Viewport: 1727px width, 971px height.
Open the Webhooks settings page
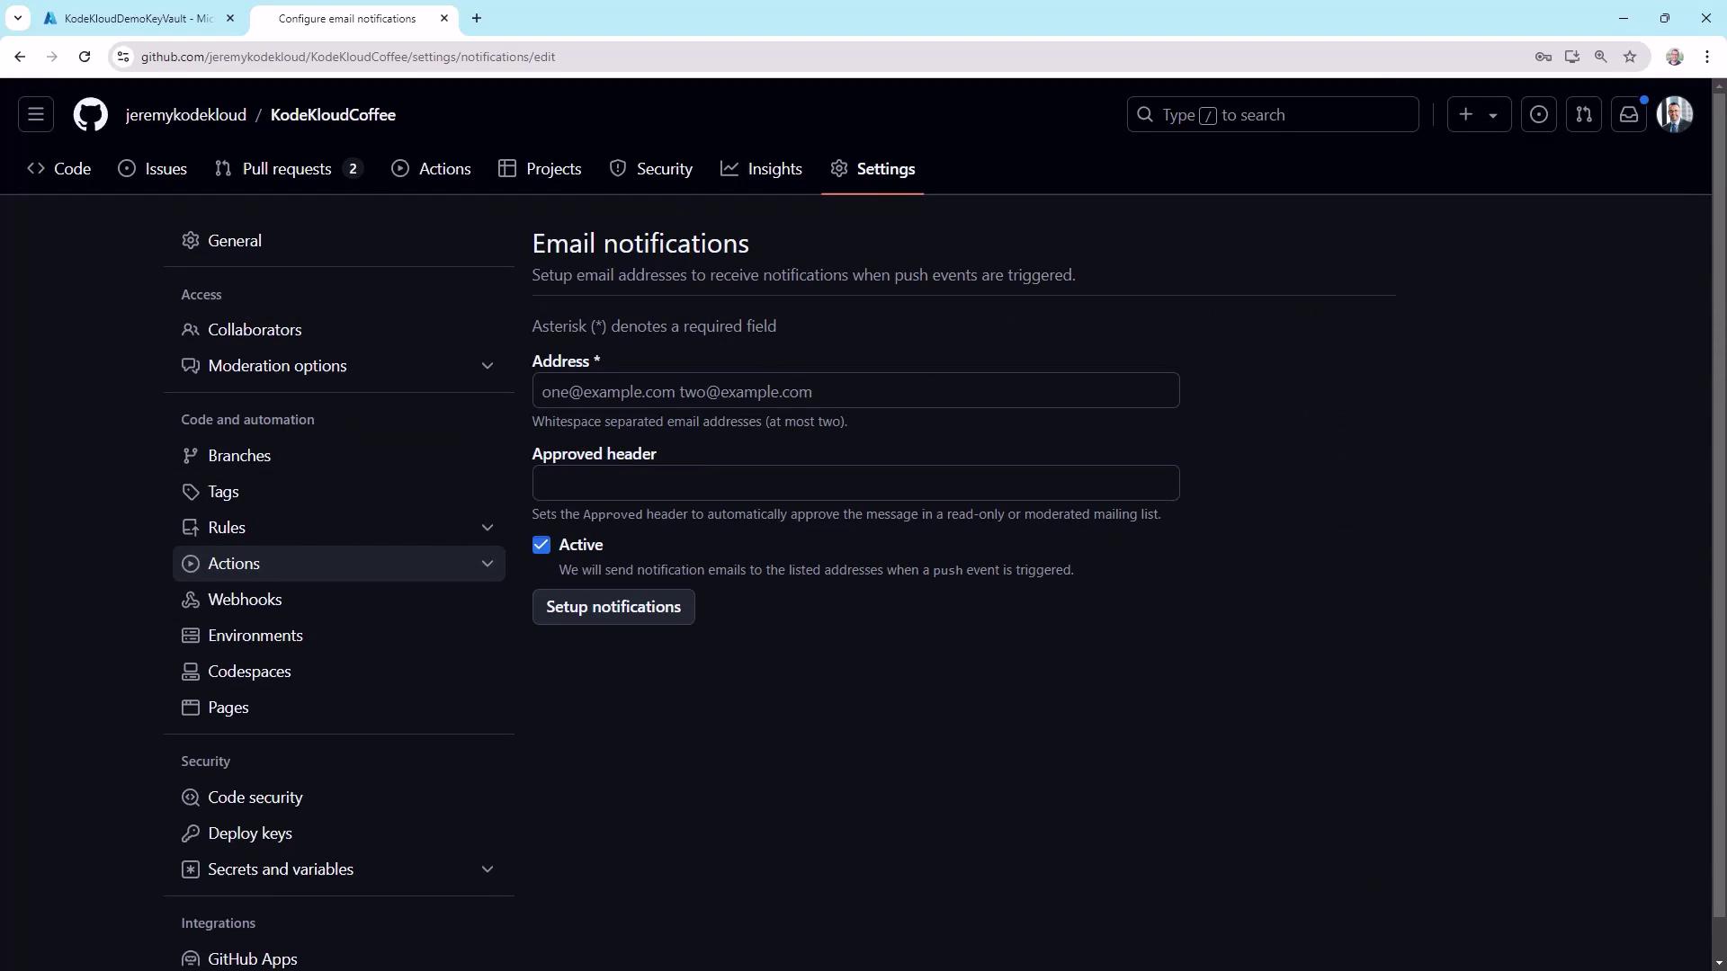click(x=245, y=600)
